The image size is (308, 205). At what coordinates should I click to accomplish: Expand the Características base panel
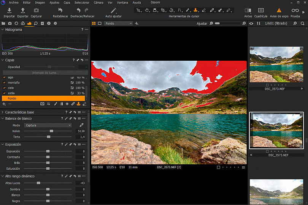point(3,112)
